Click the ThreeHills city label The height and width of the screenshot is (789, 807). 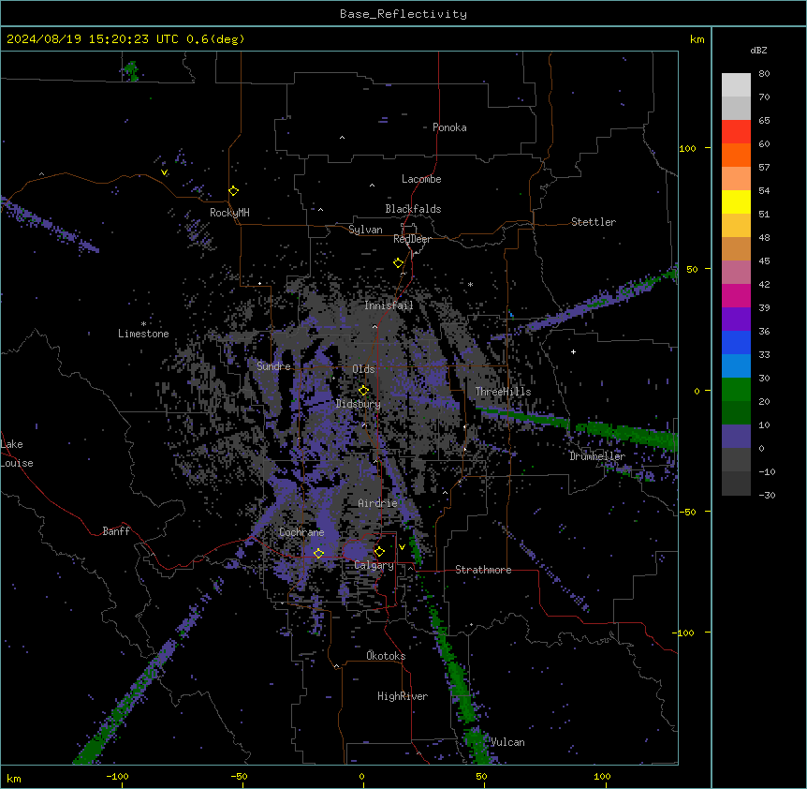(x=503, y=392)
